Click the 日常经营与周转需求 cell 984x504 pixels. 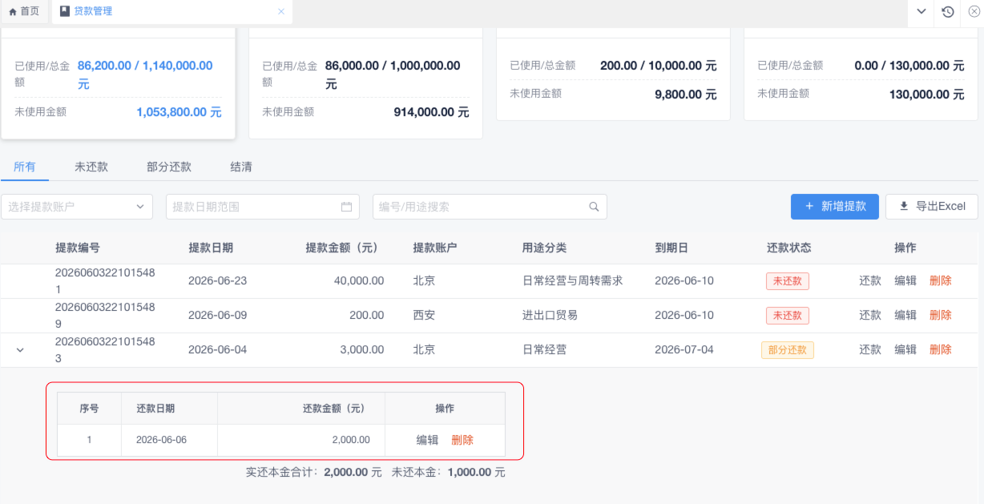[x=573, y=281]
